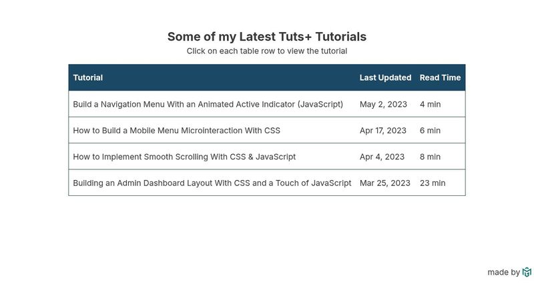Click the made by text label
This screenshot has width=534, height=300.
[503, 272]
